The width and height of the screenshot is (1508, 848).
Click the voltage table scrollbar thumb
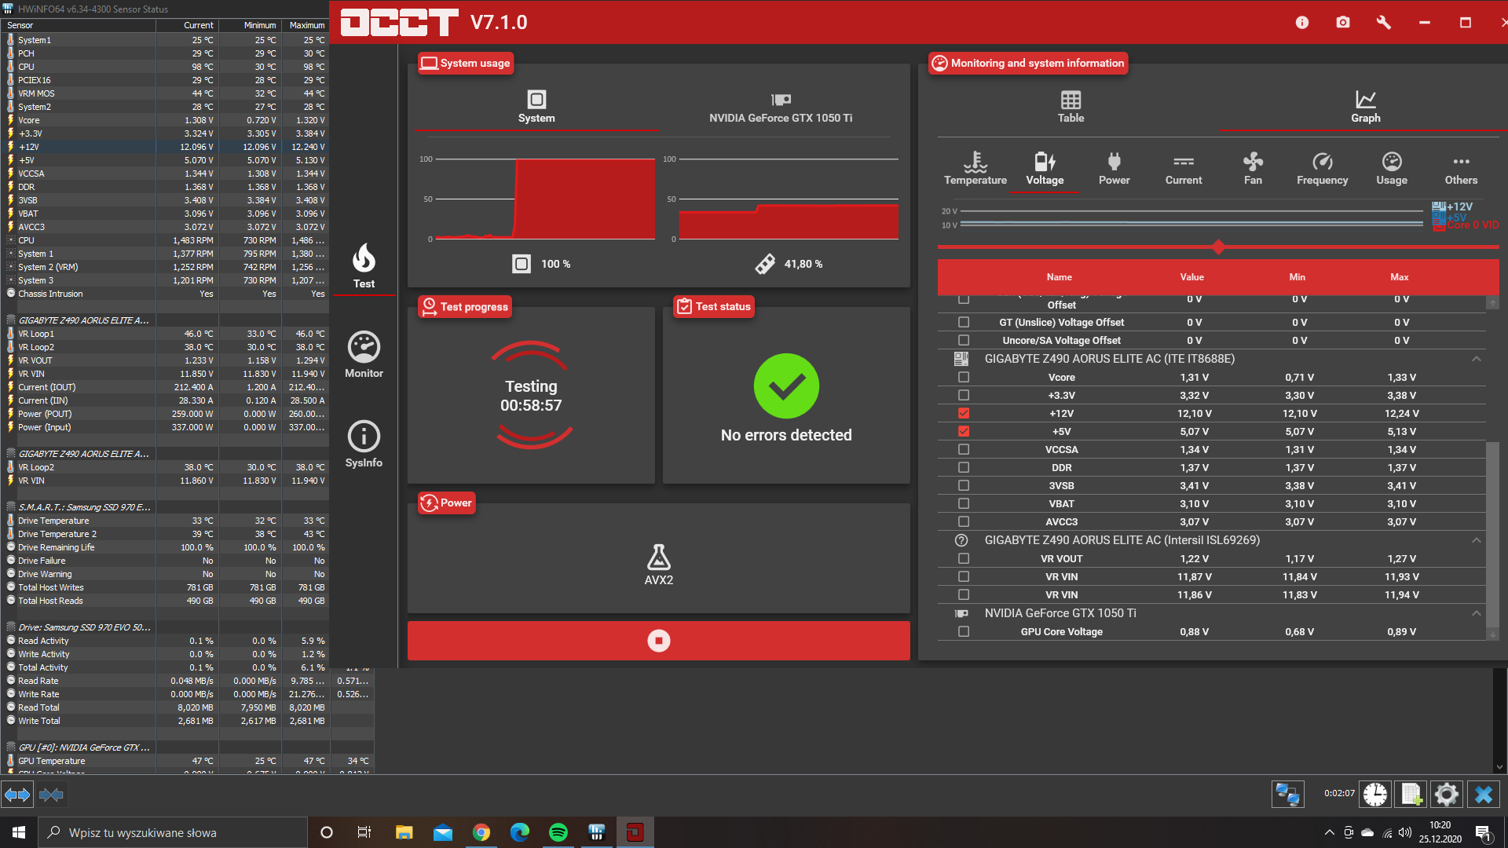[x=1492, y=534]
